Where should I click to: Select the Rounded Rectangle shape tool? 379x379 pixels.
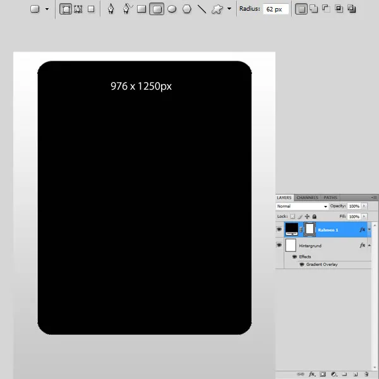tap(157, 9)
